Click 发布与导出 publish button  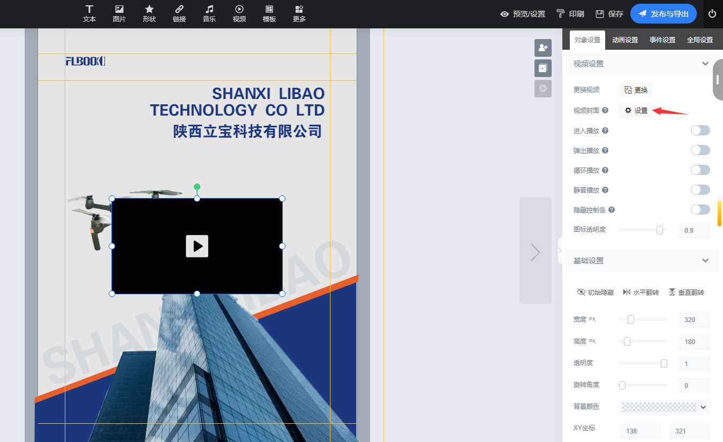point(664,14)
